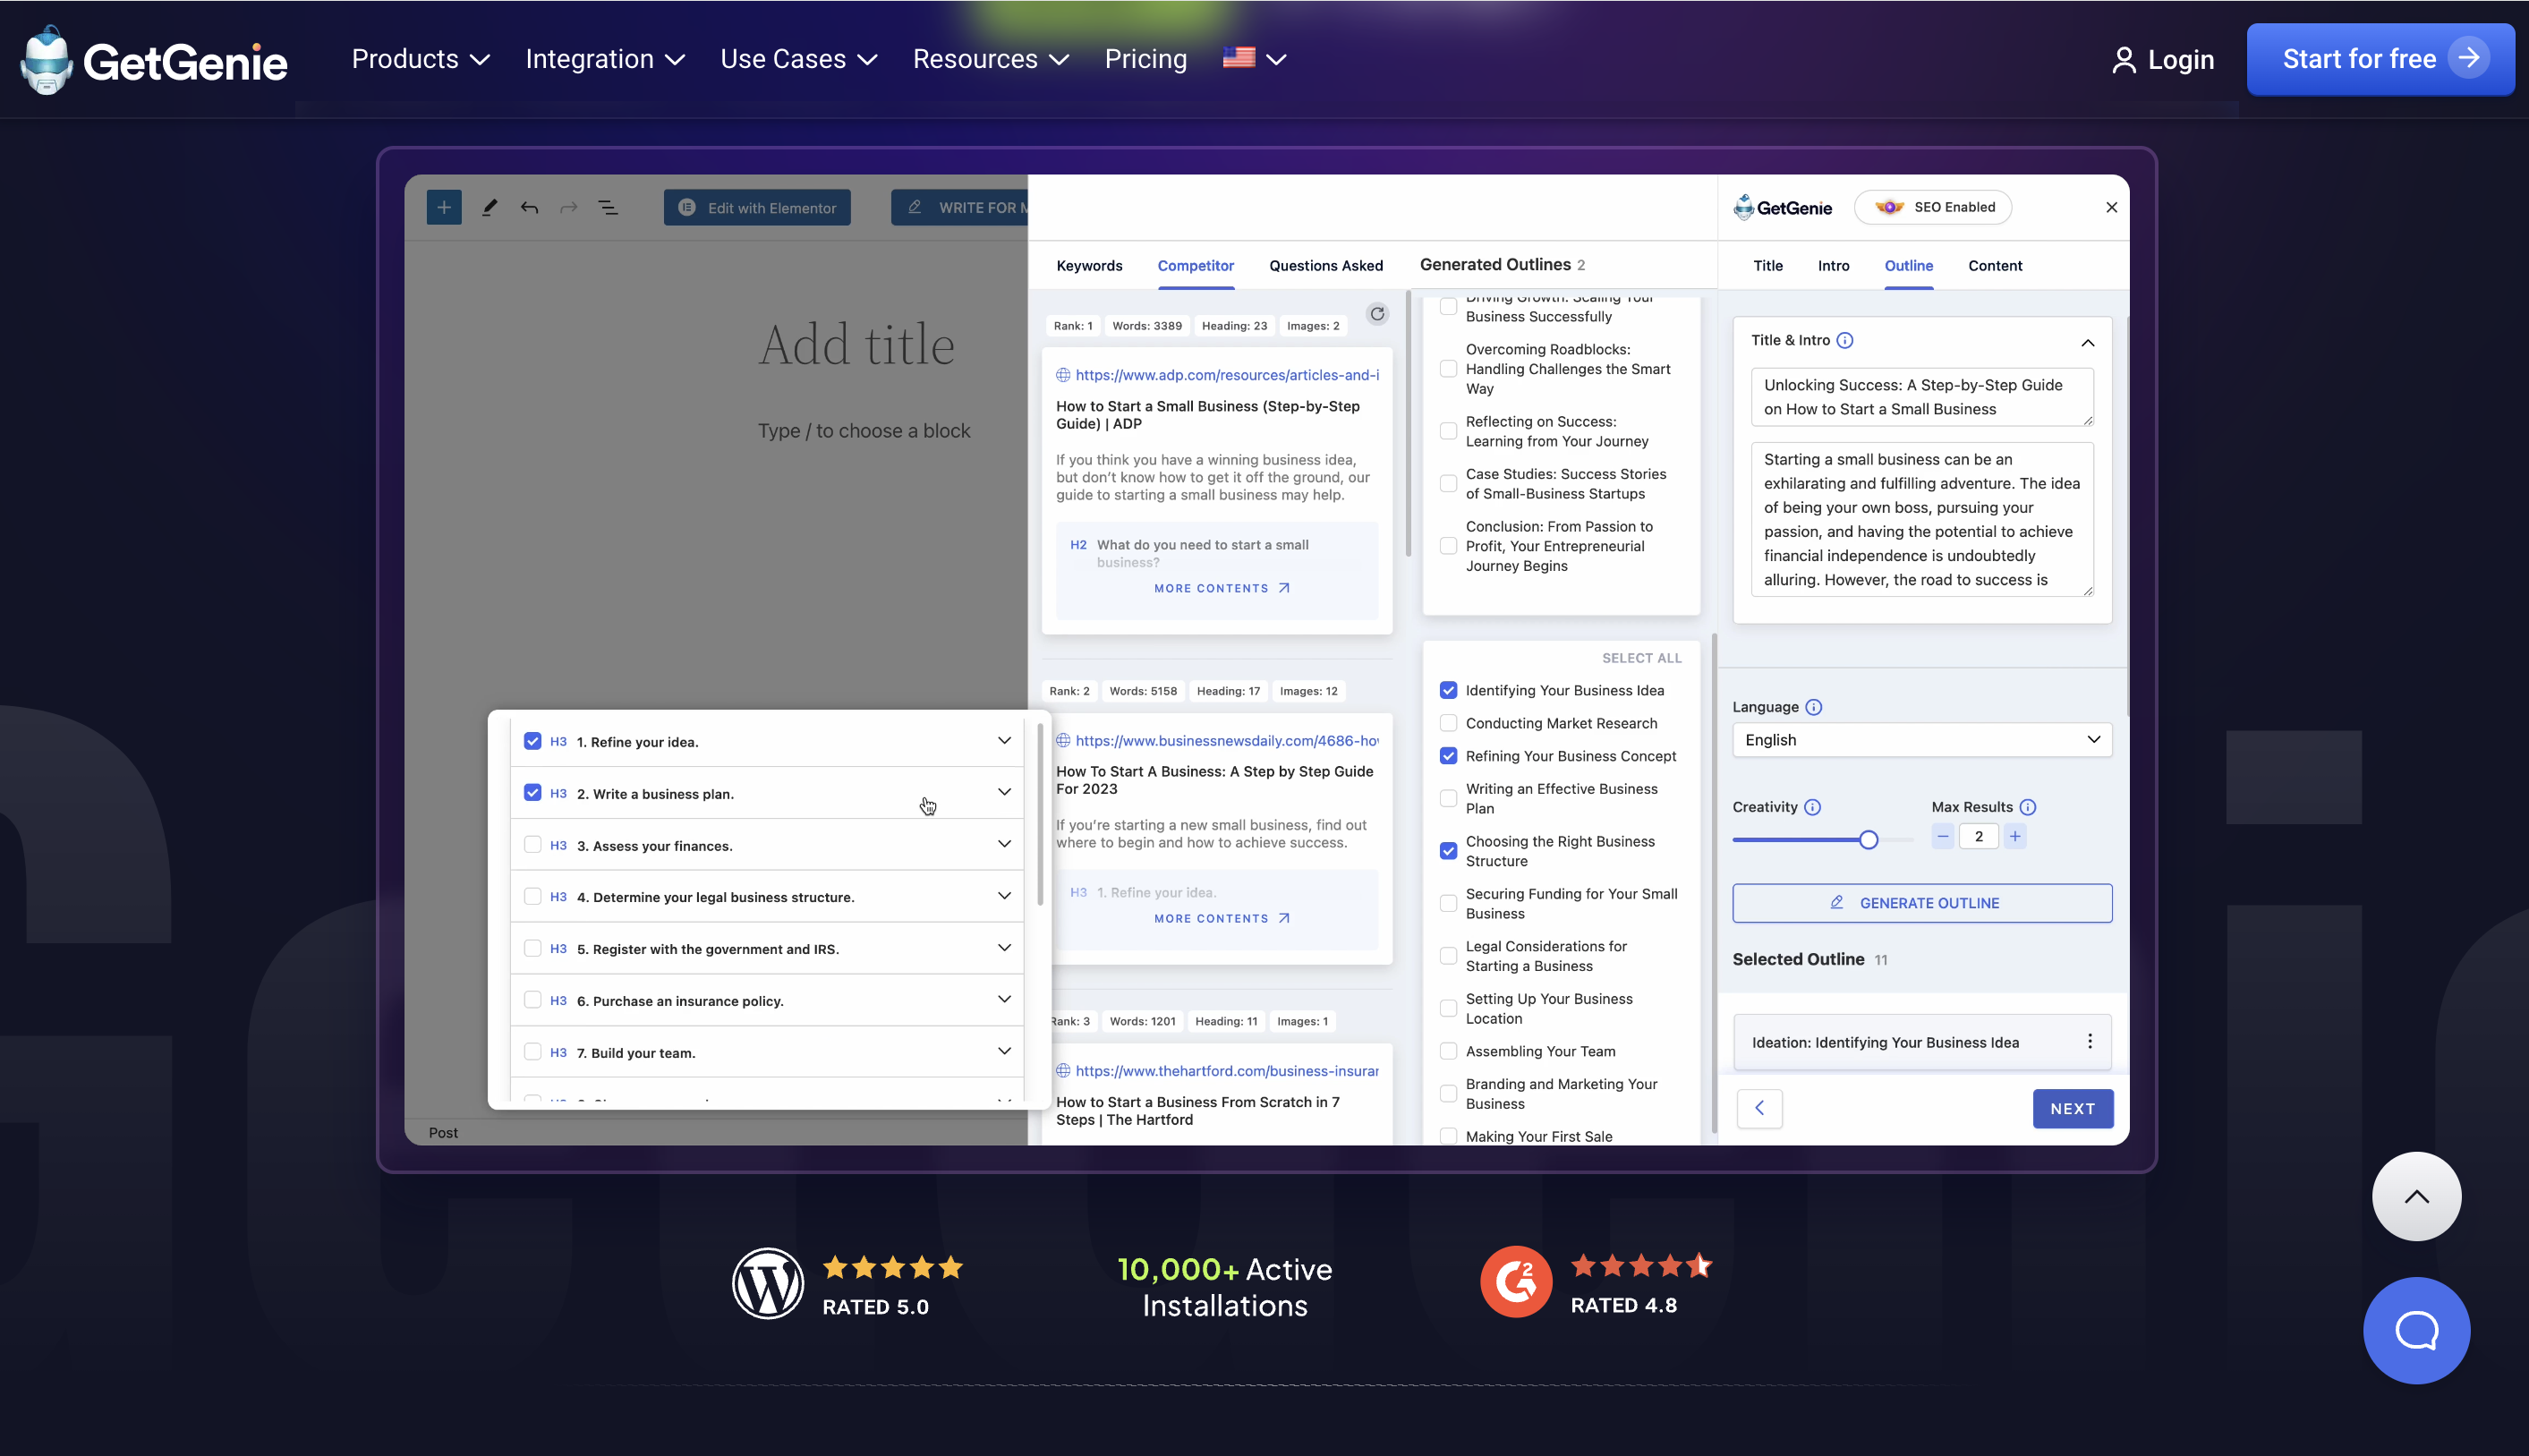The image size is (2529, 1456).
Task: Click the undo arrow icon
Action: [x=529, y=207]
